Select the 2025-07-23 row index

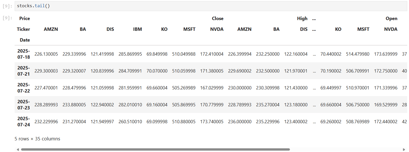(x=23, y=104)
